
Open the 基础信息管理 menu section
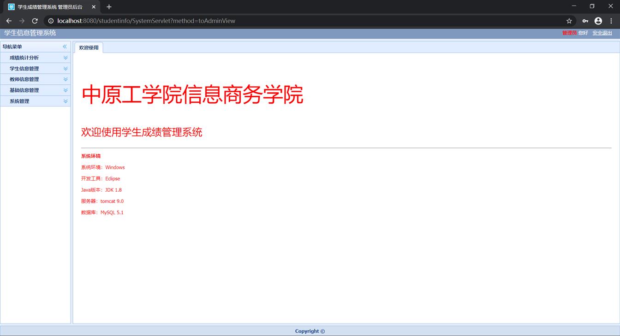(35, 90)
